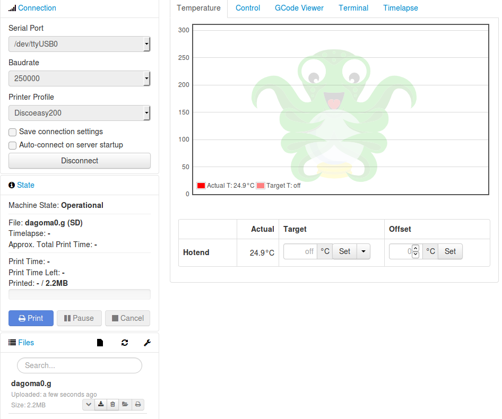Switch to the Control tab

248,8
